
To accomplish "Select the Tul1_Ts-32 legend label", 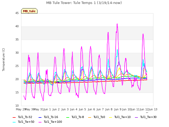I will (x=25, y=117).
